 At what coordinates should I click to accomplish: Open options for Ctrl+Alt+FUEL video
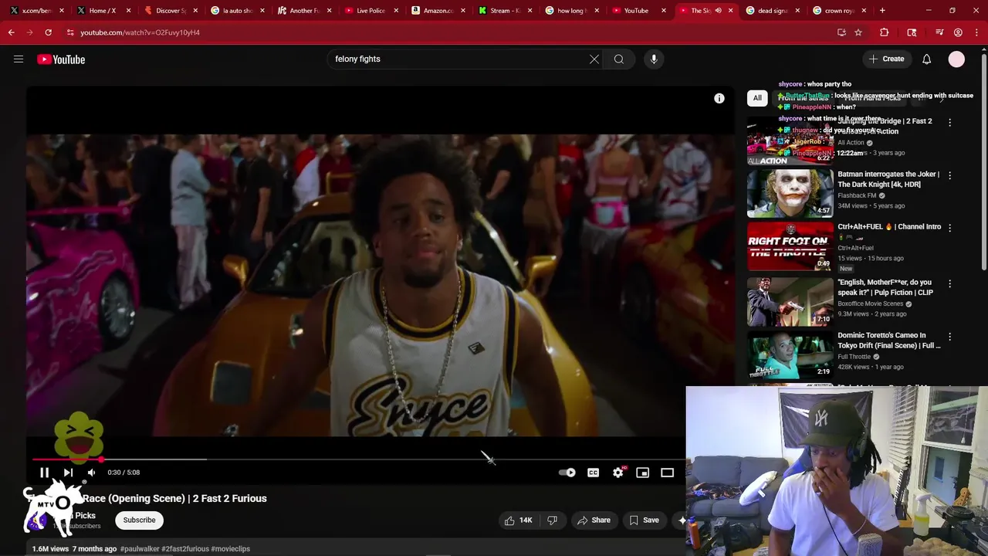pos(949,228)
